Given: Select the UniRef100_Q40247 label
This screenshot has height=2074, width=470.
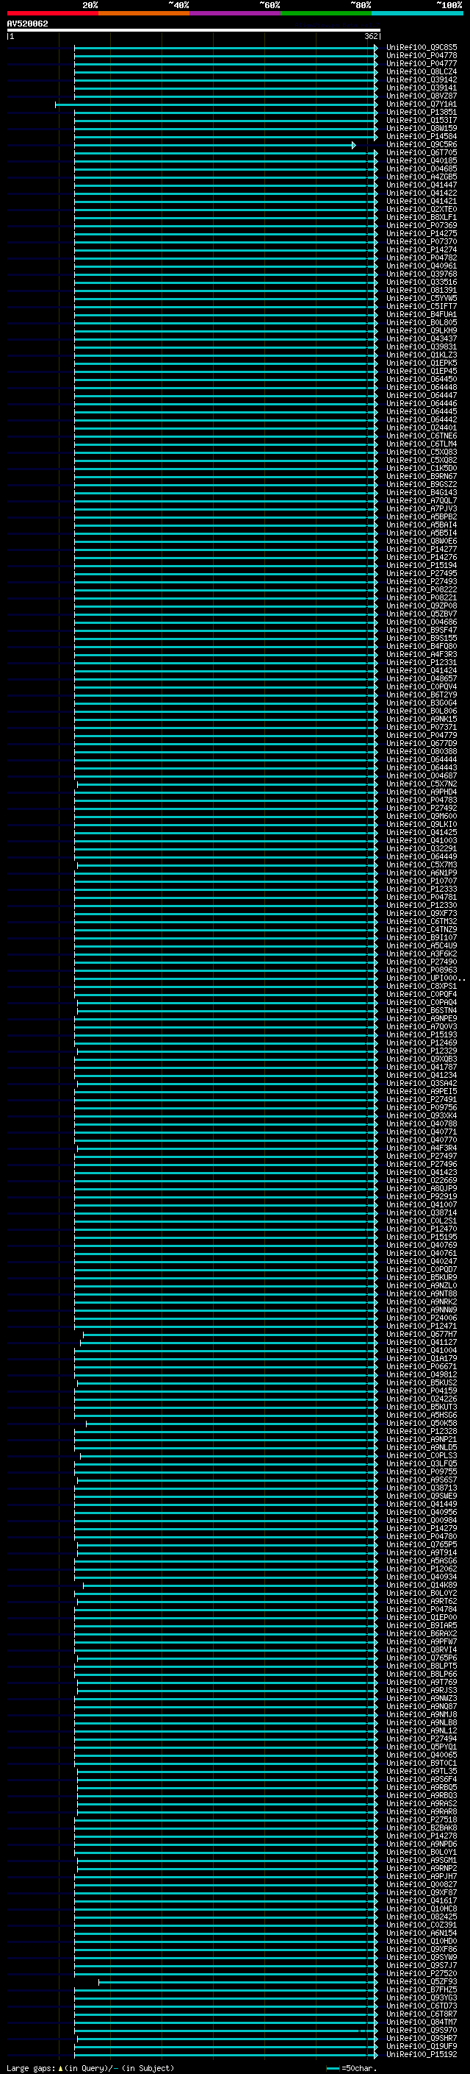Looking at the screenshot, I should tap(421, 1262).
